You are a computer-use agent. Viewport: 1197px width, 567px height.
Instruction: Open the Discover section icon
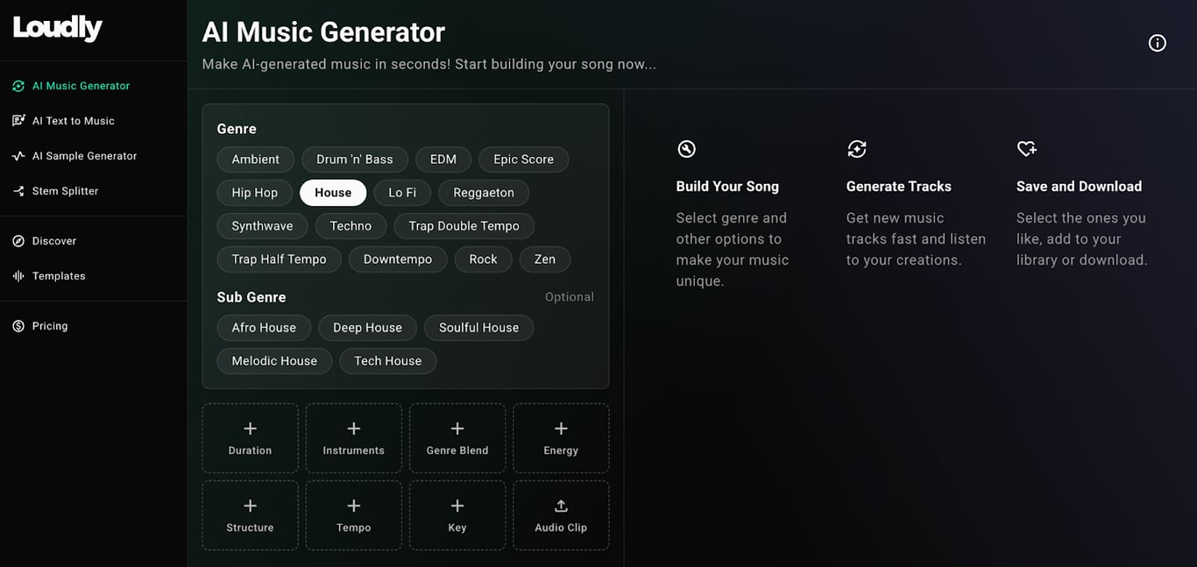(x=19, y=240)
